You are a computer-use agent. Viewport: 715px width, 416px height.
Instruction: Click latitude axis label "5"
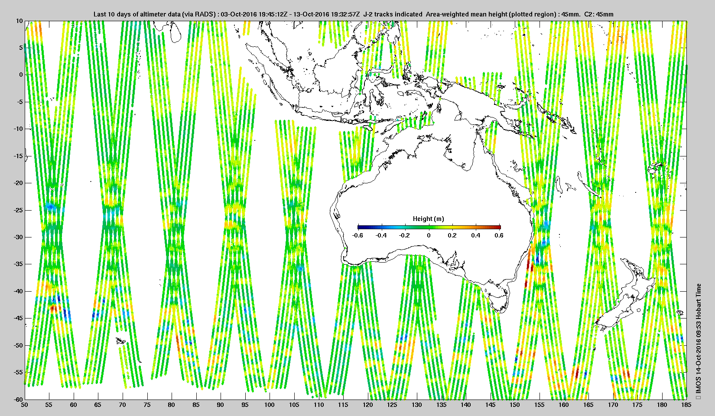pos(20,48)
